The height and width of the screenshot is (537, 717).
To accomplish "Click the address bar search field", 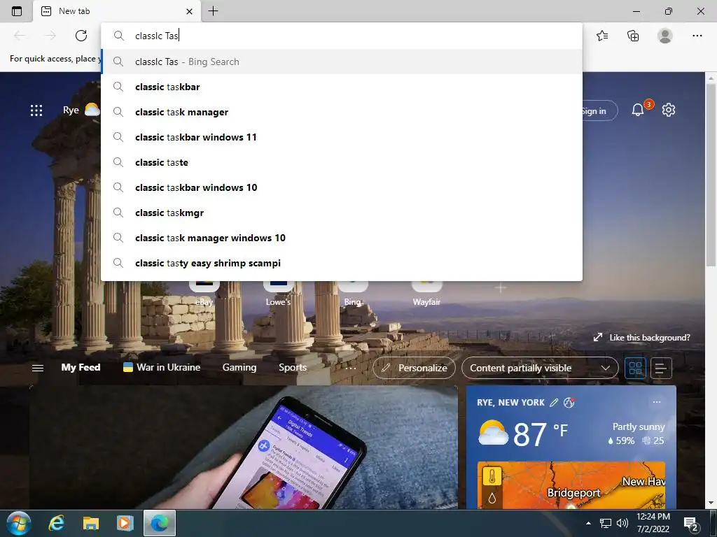I will 341,36.
